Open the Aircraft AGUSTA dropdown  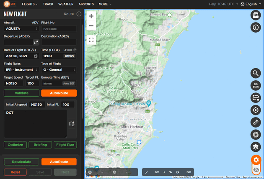pos(21,29)
